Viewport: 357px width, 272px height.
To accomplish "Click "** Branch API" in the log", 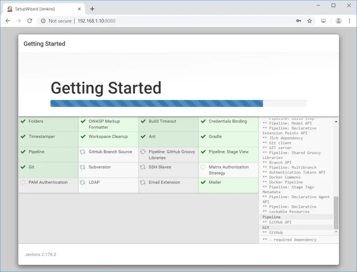I will tap(277, 163).
